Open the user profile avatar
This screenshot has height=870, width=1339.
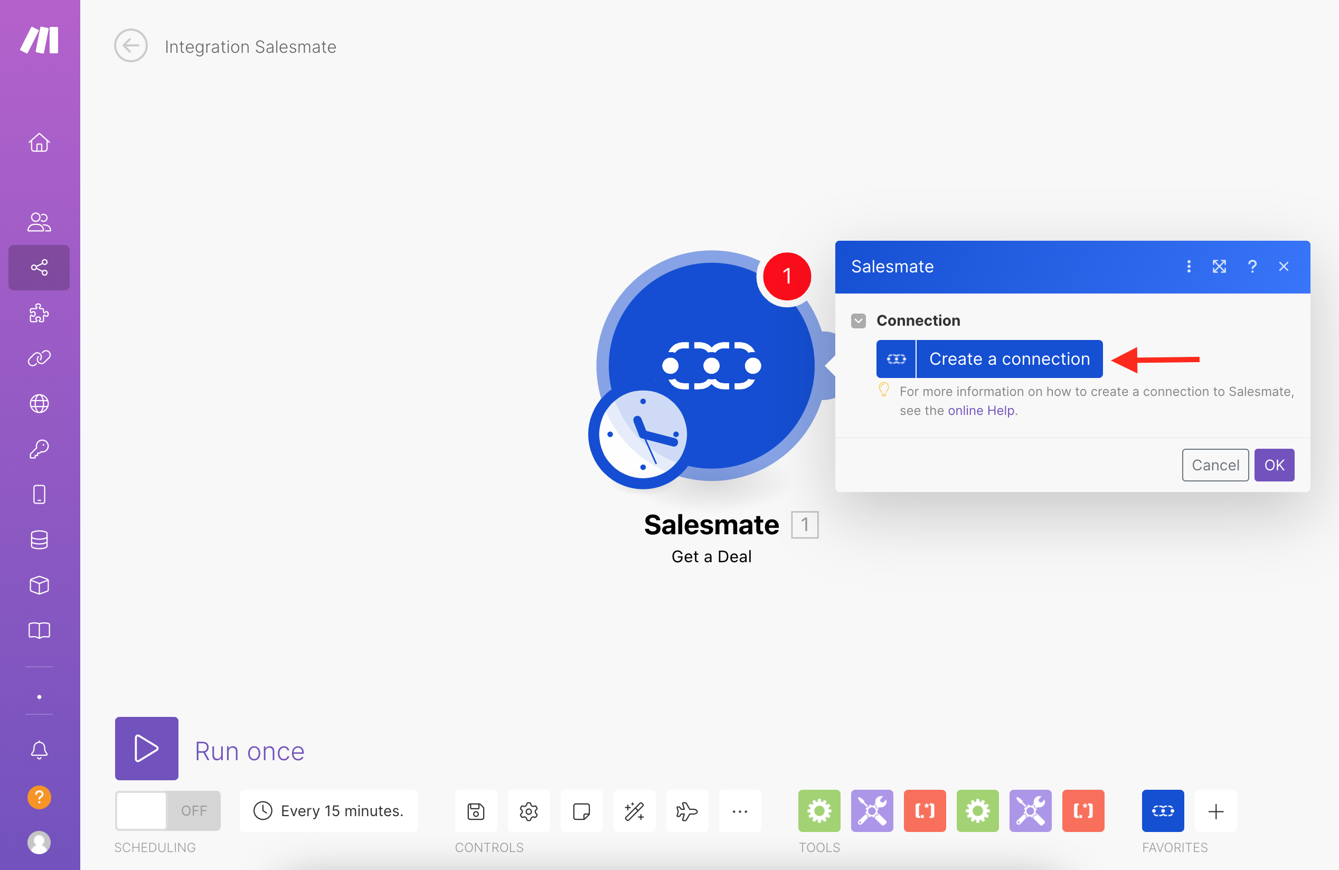(x=40, y=843)
